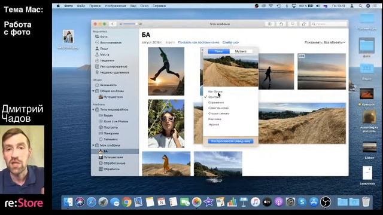This screenshot has height=215, width=383.
Task: Select the woman in sunglasses photo
Action: [x=166, y=124]
